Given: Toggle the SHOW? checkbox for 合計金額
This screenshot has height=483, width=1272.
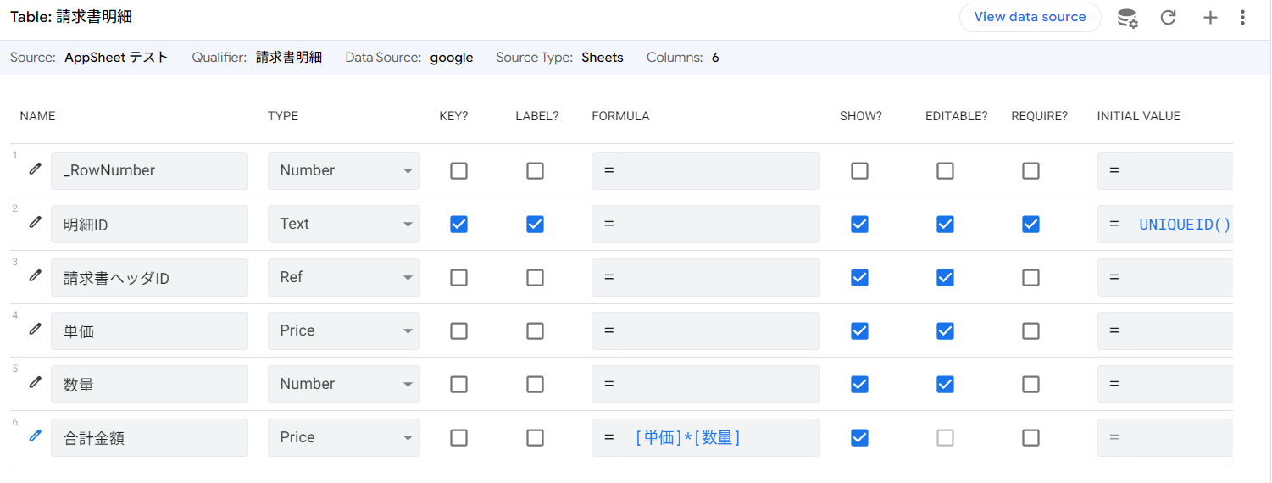Looking at the screenshot, I should tap(859, 438).
